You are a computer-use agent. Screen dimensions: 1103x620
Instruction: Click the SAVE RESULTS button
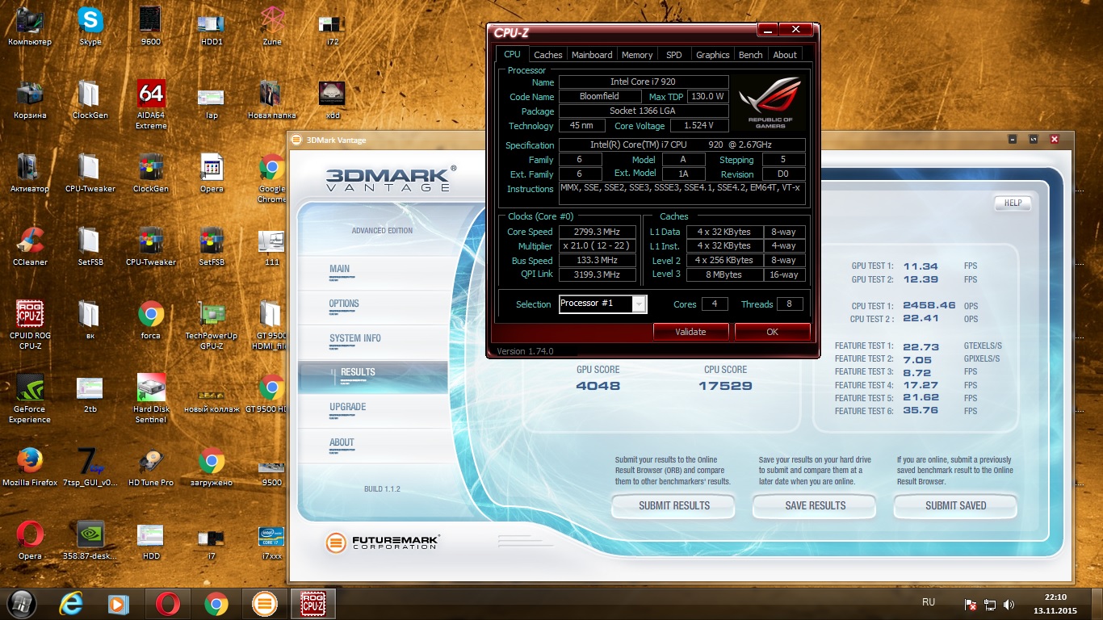click(815, 506)
